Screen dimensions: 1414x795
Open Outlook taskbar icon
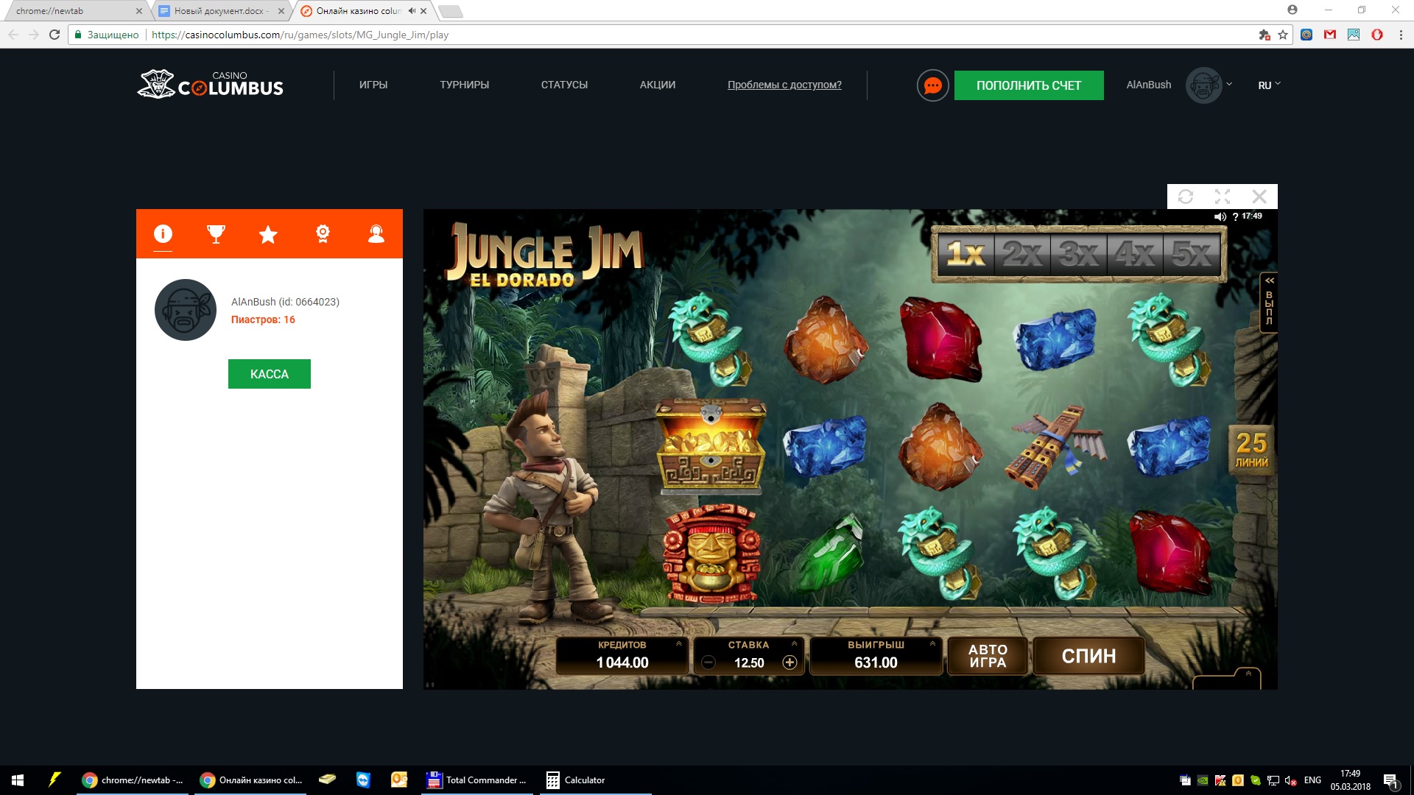pyautogui.click(x=399, y=780)
